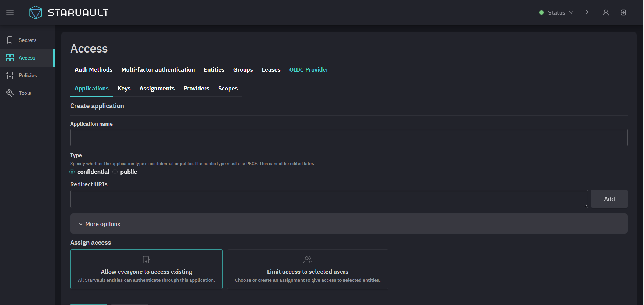
Task: Open Tools in the sidebar
Action: pos(27,93)
